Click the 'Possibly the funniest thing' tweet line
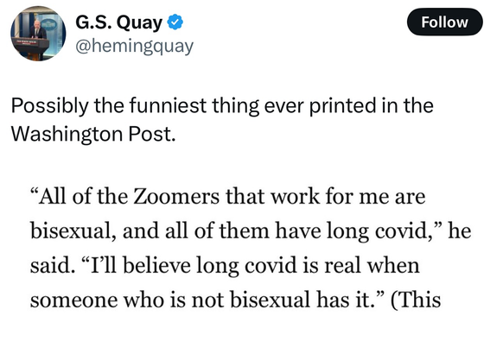The width and height of the screenshot is (503, 341). pos(222,105)
